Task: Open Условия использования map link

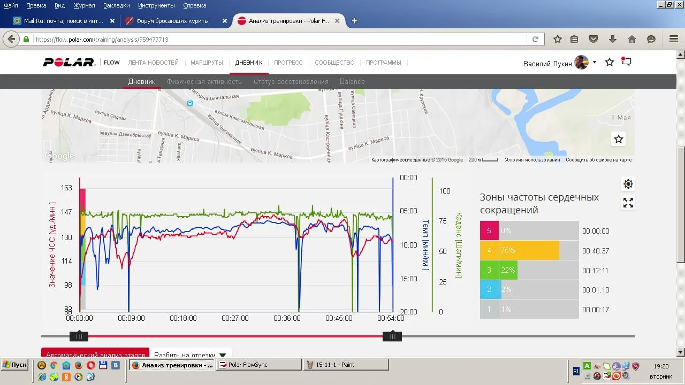Action: click(x=532, y=160)
